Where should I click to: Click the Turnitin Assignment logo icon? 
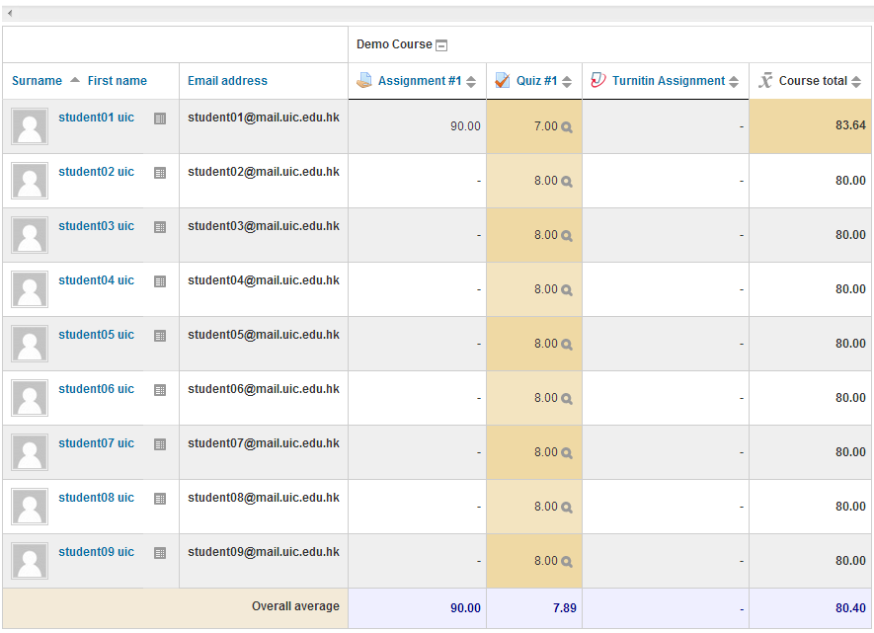pos(597,81)
